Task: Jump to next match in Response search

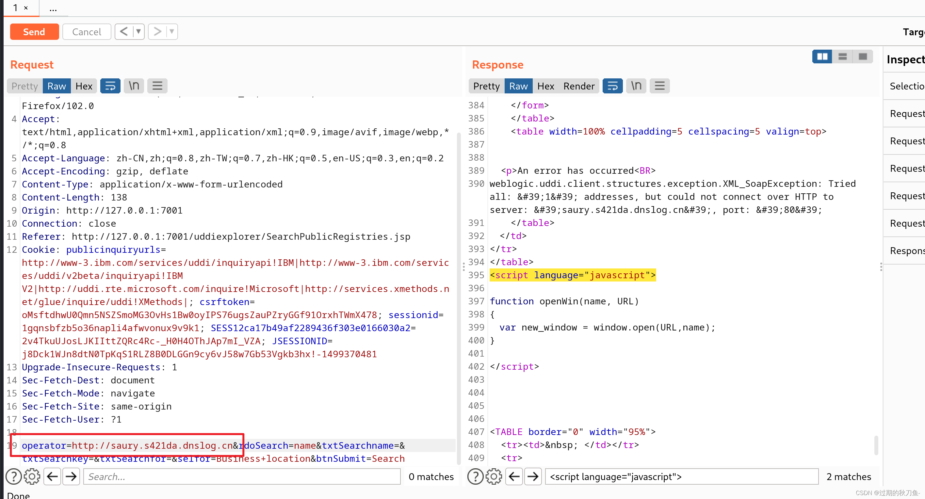Action: pos(533,476)
